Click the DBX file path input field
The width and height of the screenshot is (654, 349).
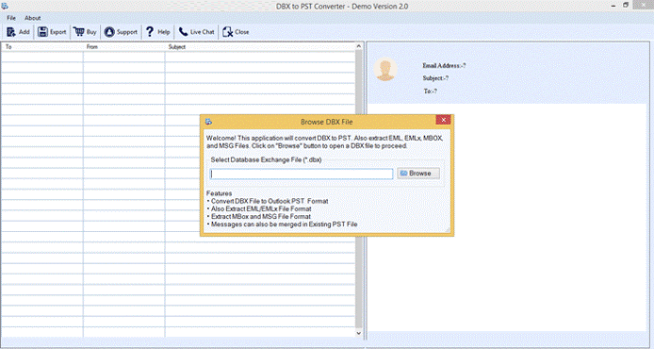pyautogui.click(x=302, y=174)
